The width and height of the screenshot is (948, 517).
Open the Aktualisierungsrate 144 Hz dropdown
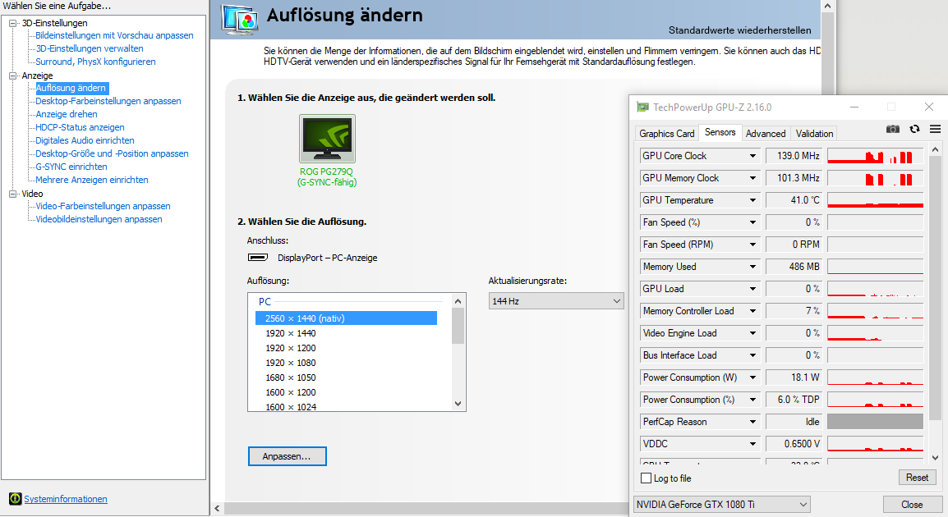pos(555,301)
